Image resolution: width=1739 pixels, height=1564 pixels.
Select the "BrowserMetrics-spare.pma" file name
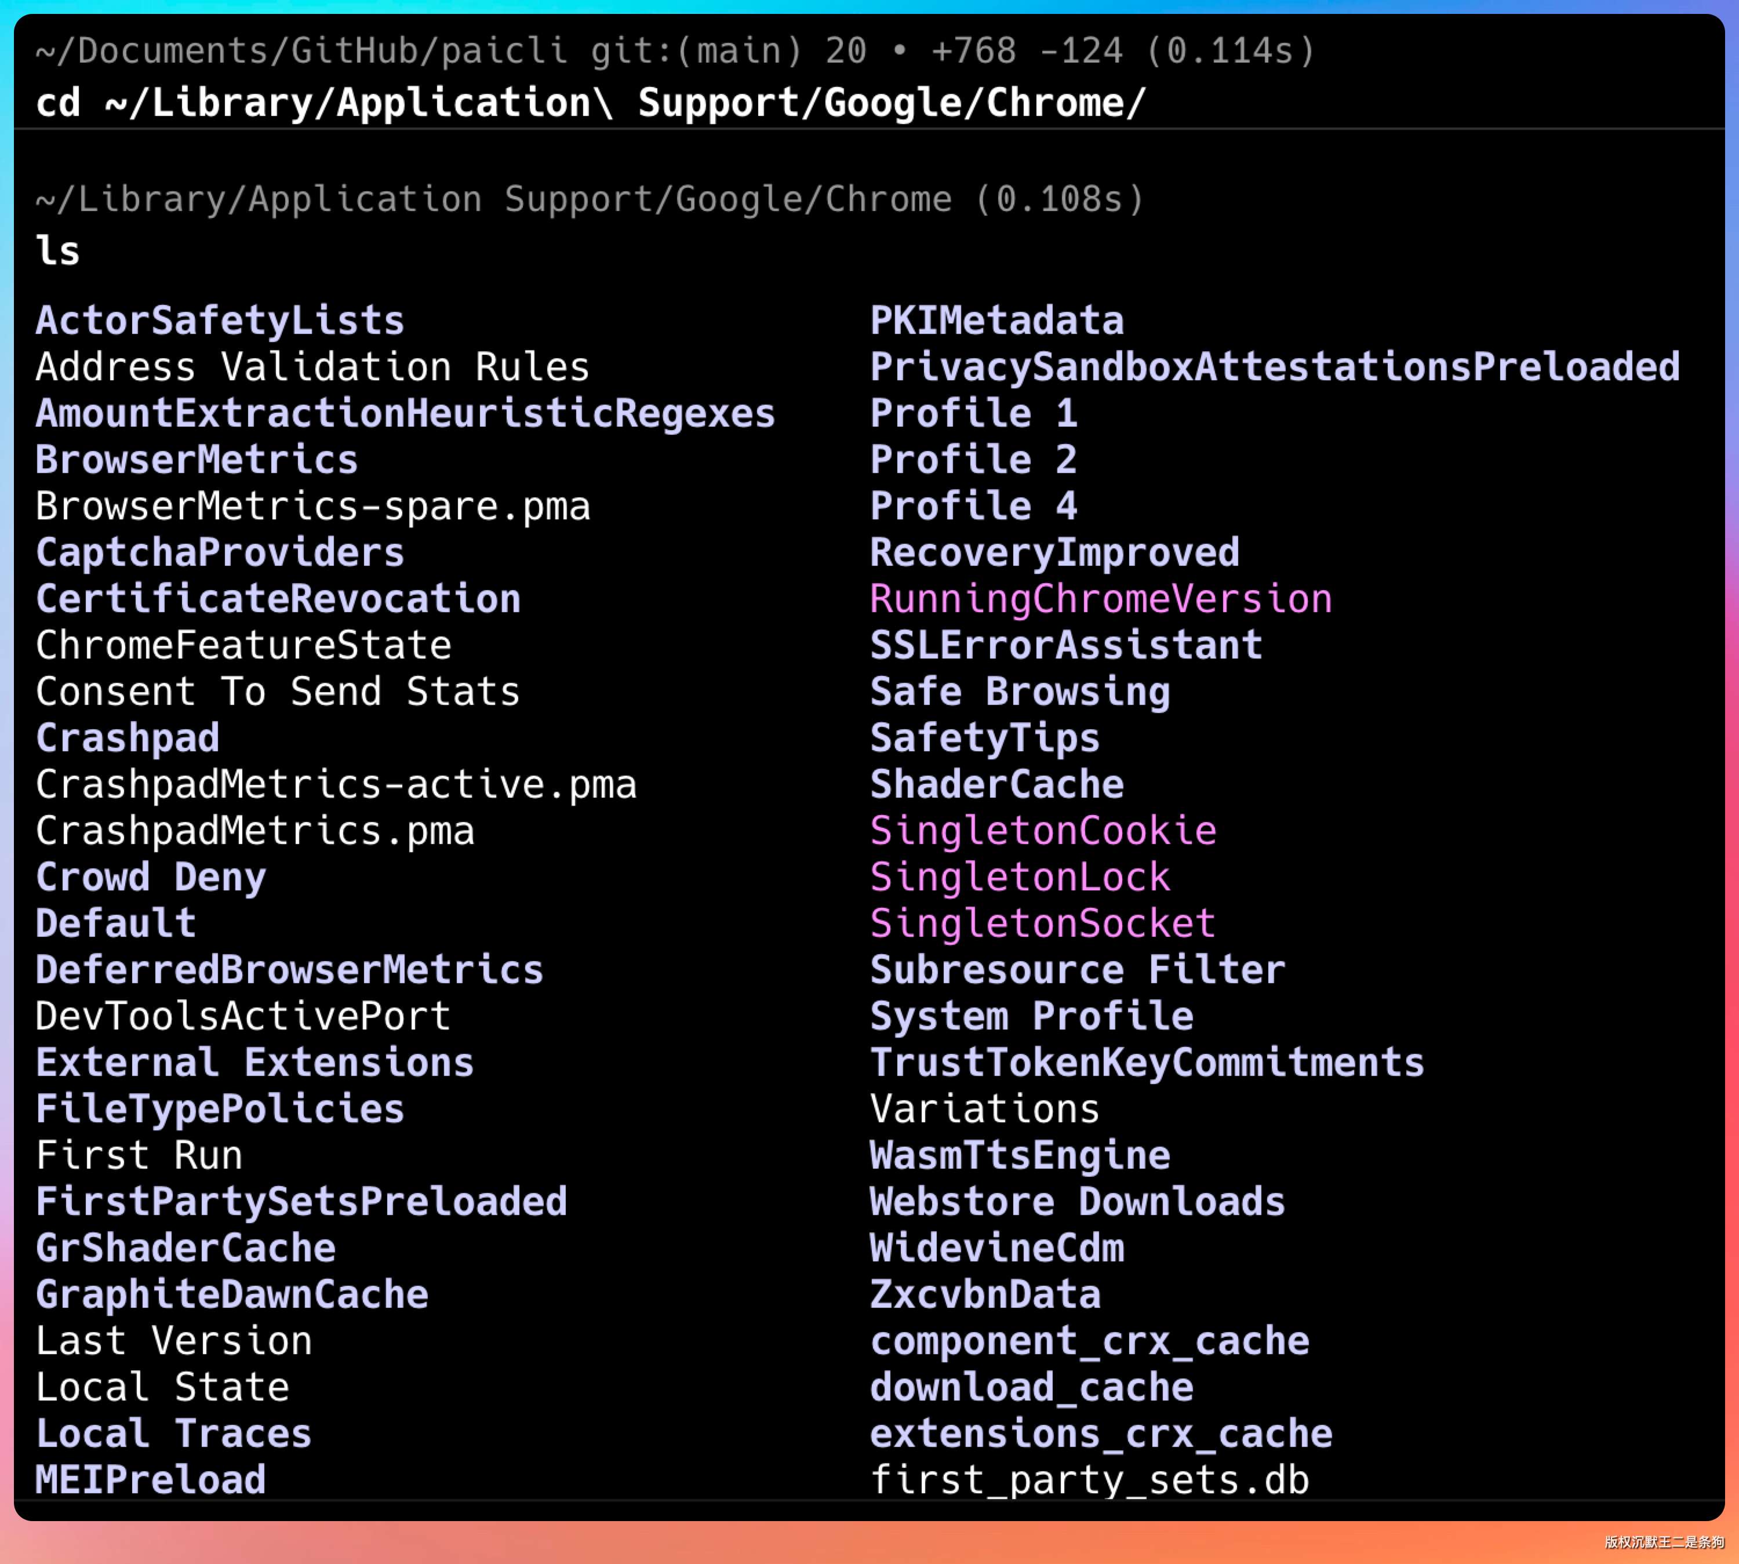(313, 506)
